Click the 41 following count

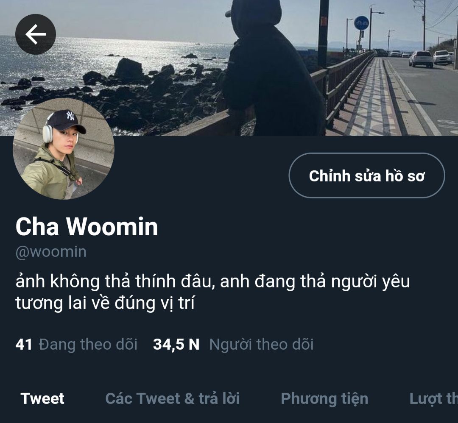24,345
